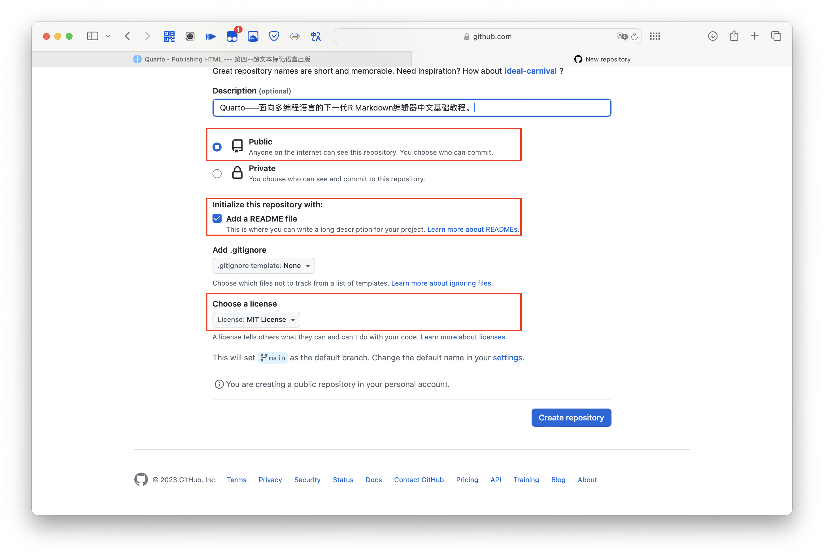Switch to the New repository tab
The height and width of the screenshot is (557, 824).
[x=602, y=59]
